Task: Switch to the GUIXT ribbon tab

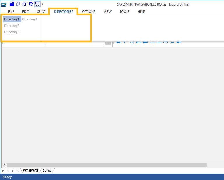Action: (x=41, y=12)
